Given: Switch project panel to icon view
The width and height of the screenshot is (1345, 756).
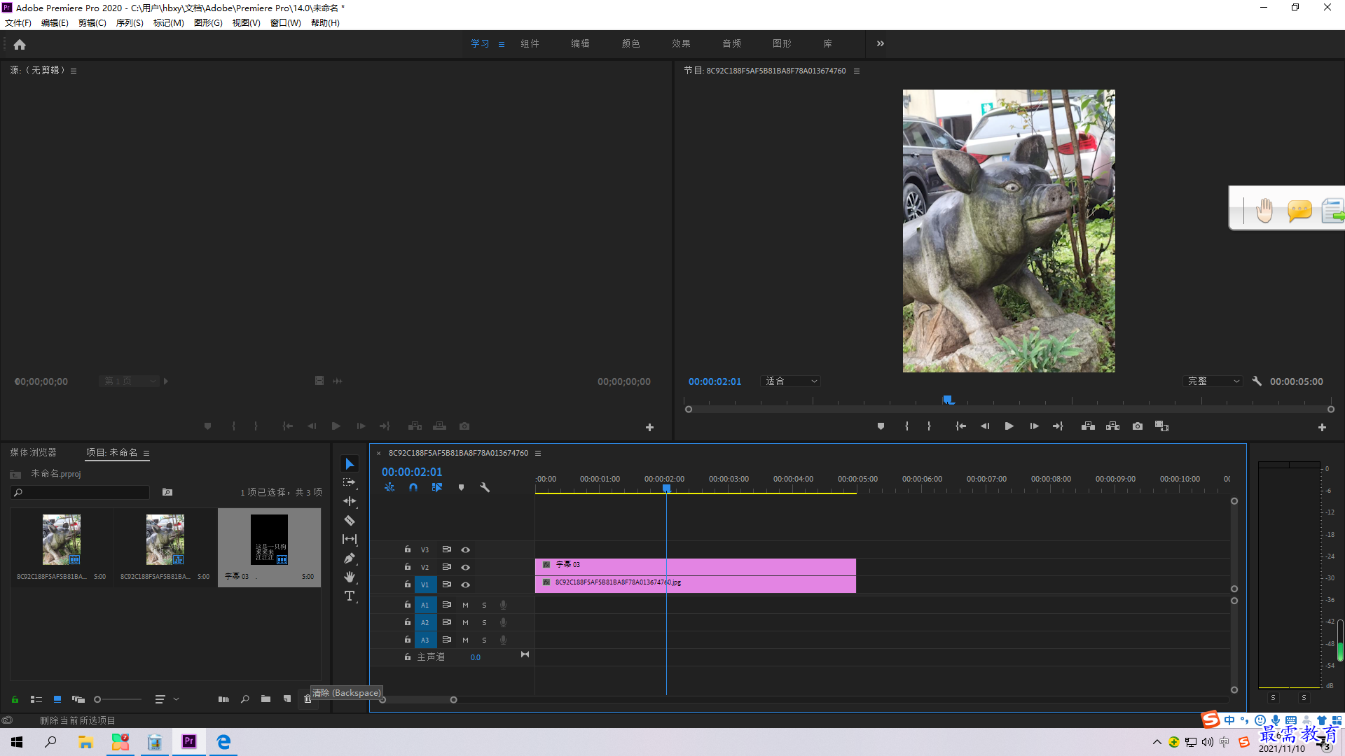Looking at the screenshot, I should 57,699.
